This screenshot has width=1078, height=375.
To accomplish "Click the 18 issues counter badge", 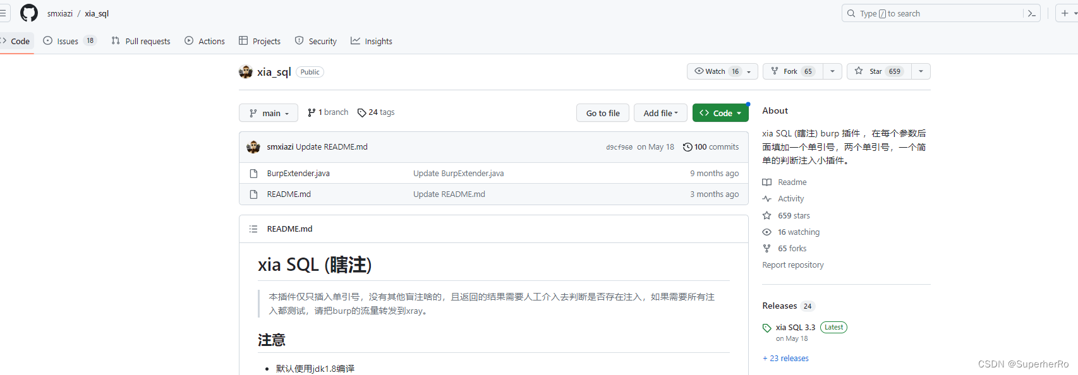I will pos(90,41).
